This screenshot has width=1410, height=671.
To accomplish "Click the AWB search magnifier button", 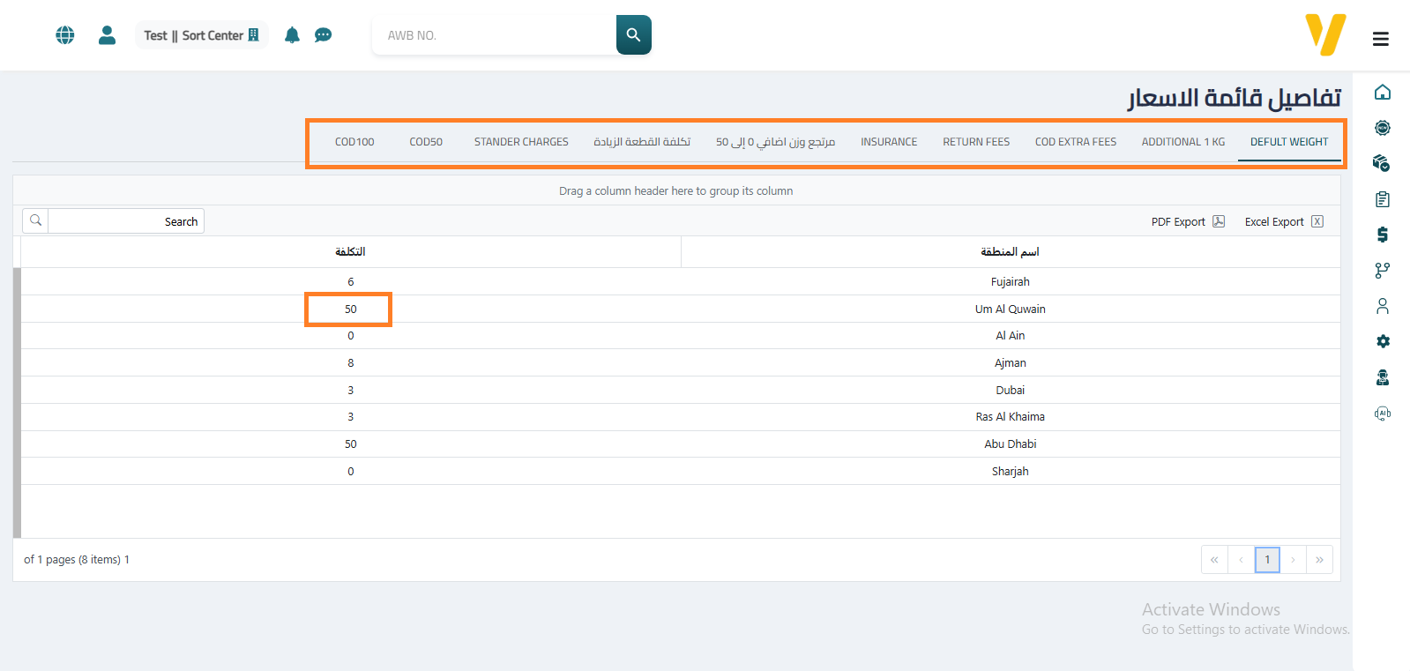I will coord(633,35).
